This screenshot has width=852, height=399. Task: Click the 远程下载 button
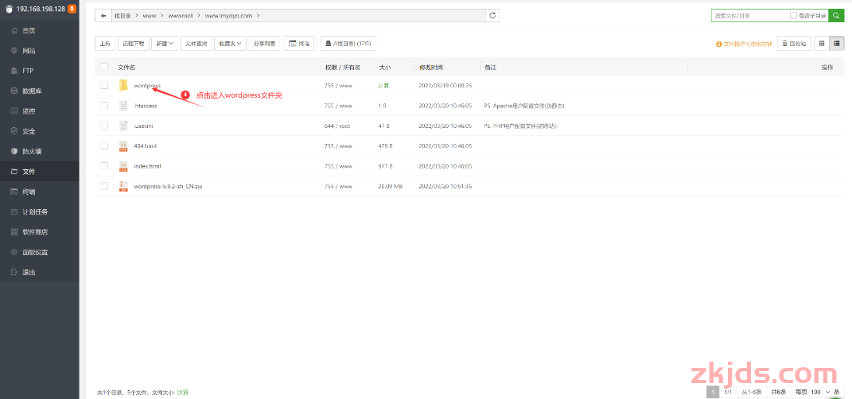(x=133, y=44)
